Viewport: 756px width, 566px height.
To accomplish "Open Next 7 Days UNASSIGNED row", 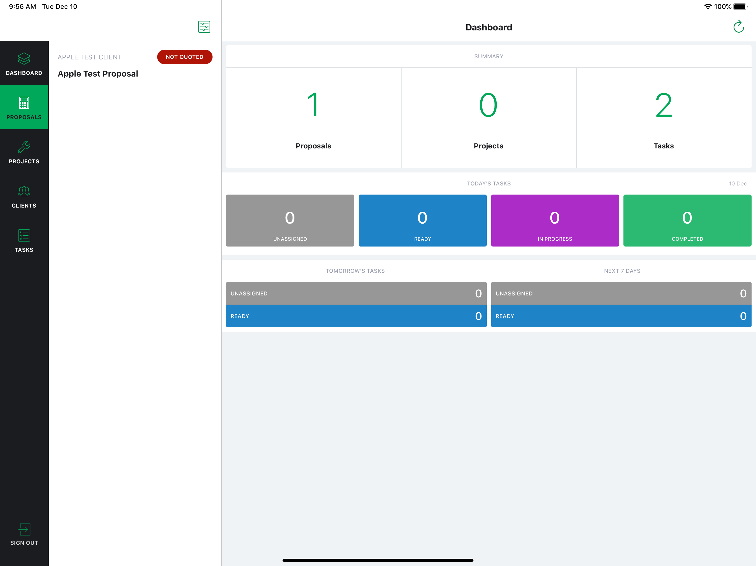I will tap(621, 293).
